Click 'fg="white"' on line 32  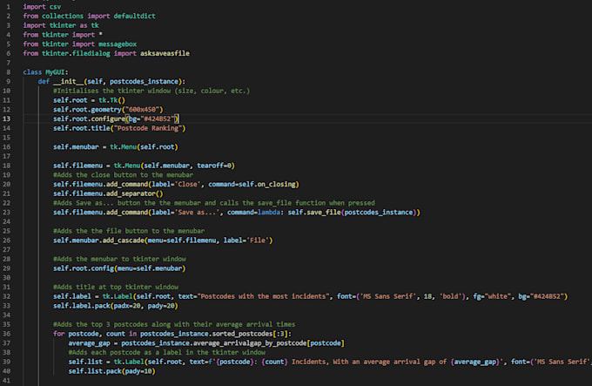pos(492,296)
